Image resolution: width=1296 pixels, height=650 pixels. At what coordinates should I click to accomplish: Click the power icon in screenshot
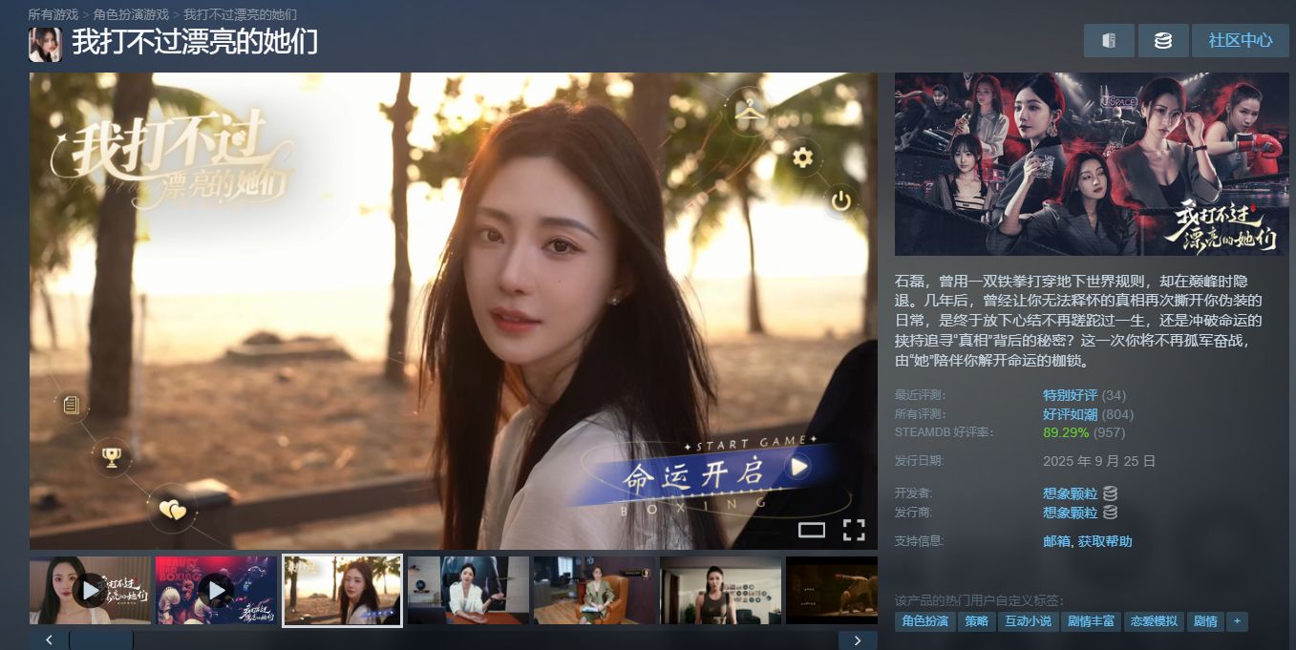click(x=840, y=201)
